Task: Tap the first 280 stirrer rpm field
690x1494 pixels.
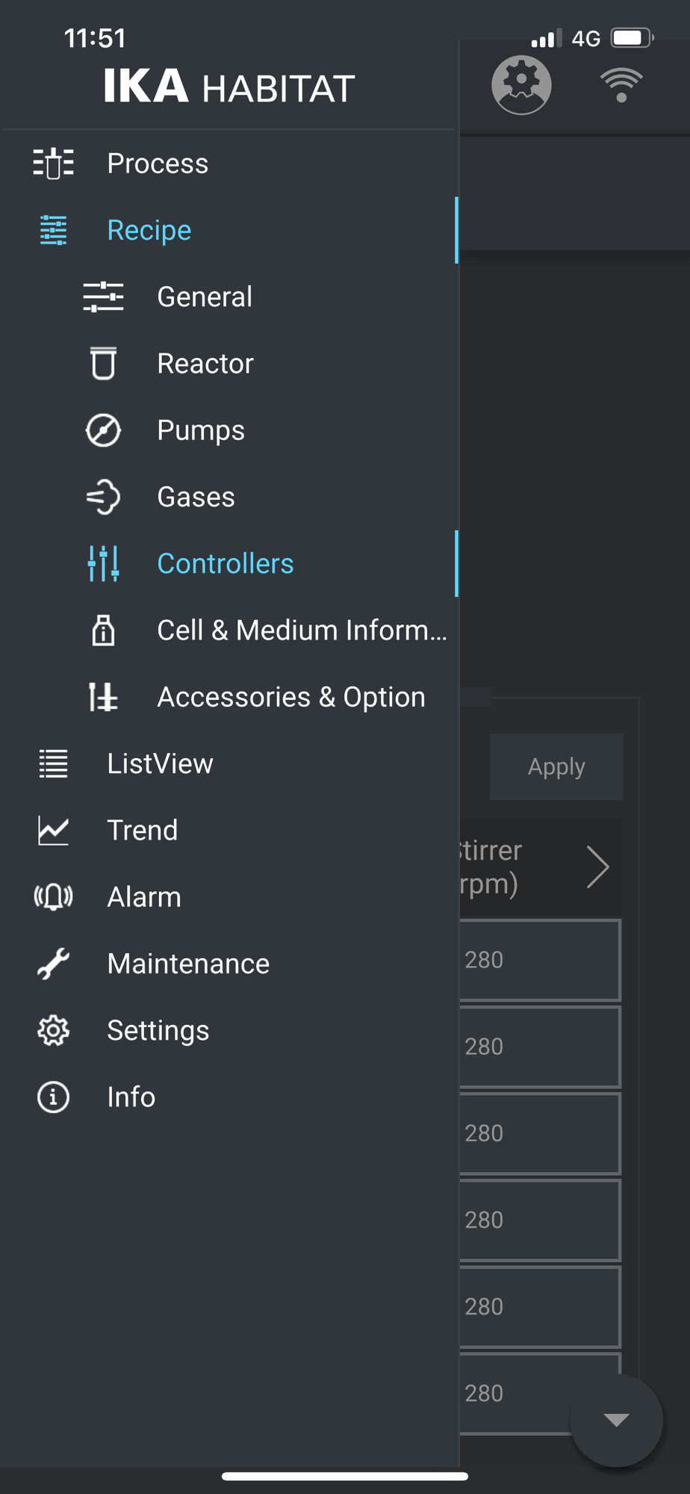Action: click(539, 960)
